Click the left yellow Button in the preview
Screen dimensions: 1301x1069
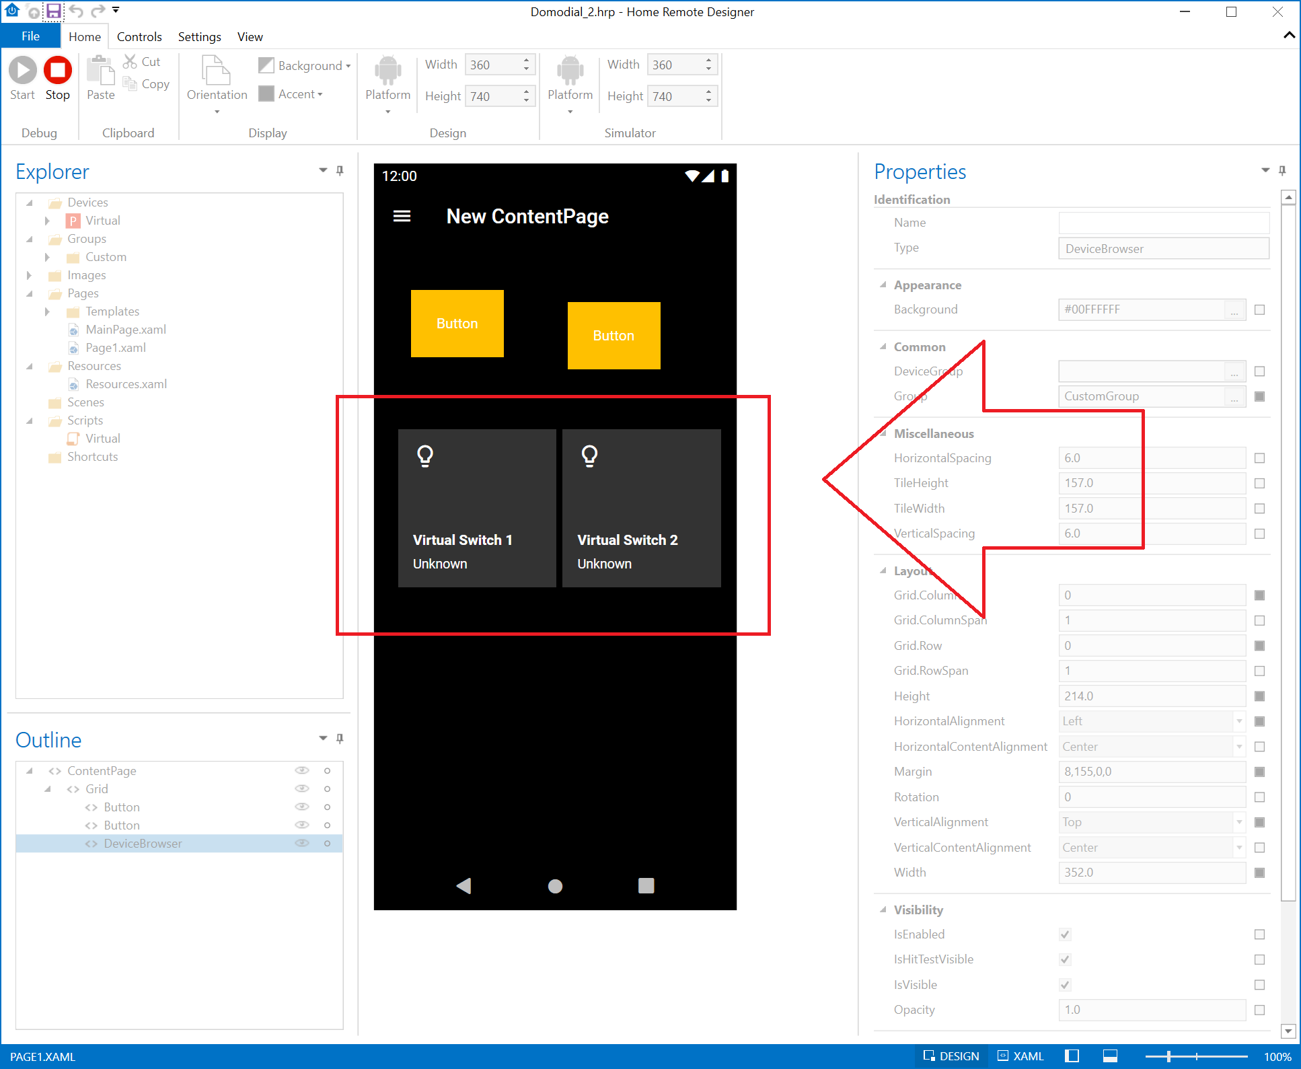pyautogui.click(x=457, y=324)
